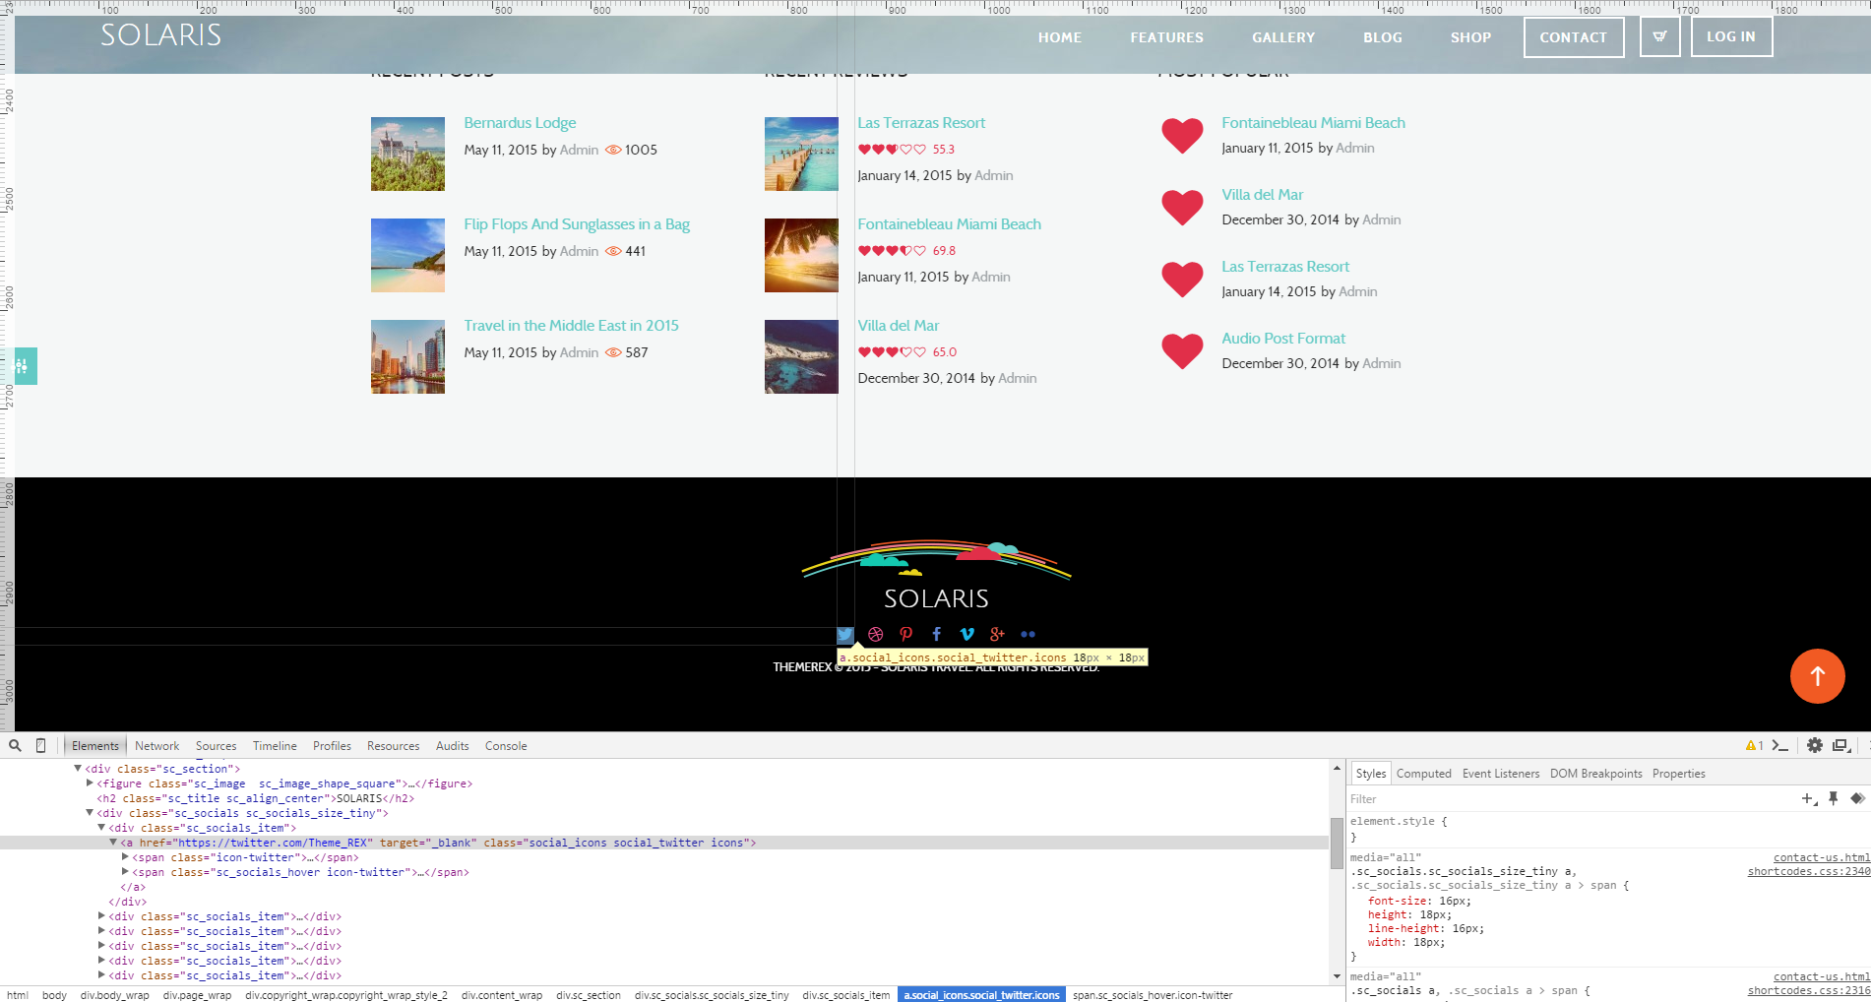
Task: Expand the figure sc_image node
Action: pos(90,783)
